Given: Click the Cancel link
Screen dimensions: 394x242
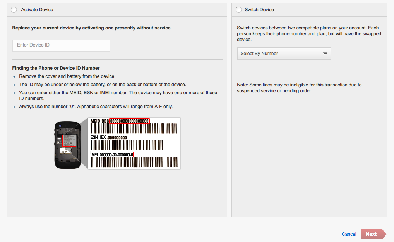Looking at the screenshot, I should point(349,234).
